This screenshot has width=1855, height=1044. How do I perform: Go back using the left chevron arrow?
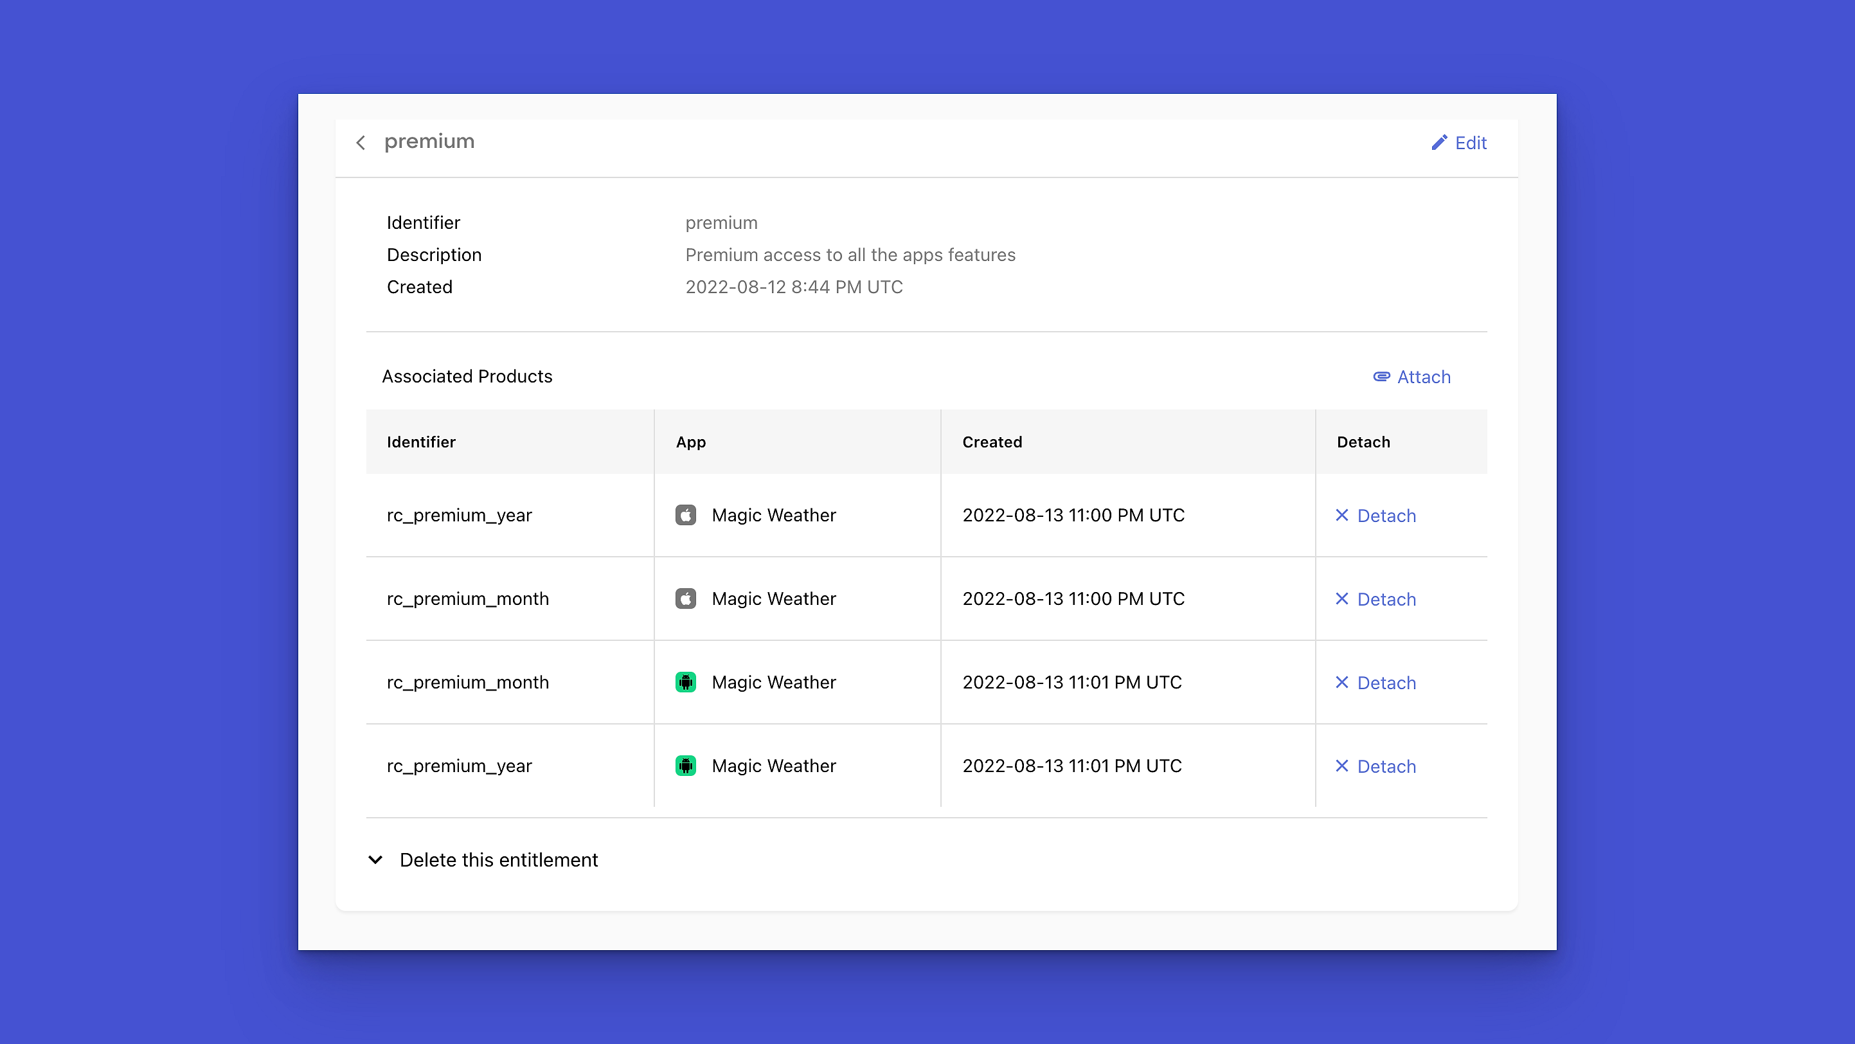point(361,143)
